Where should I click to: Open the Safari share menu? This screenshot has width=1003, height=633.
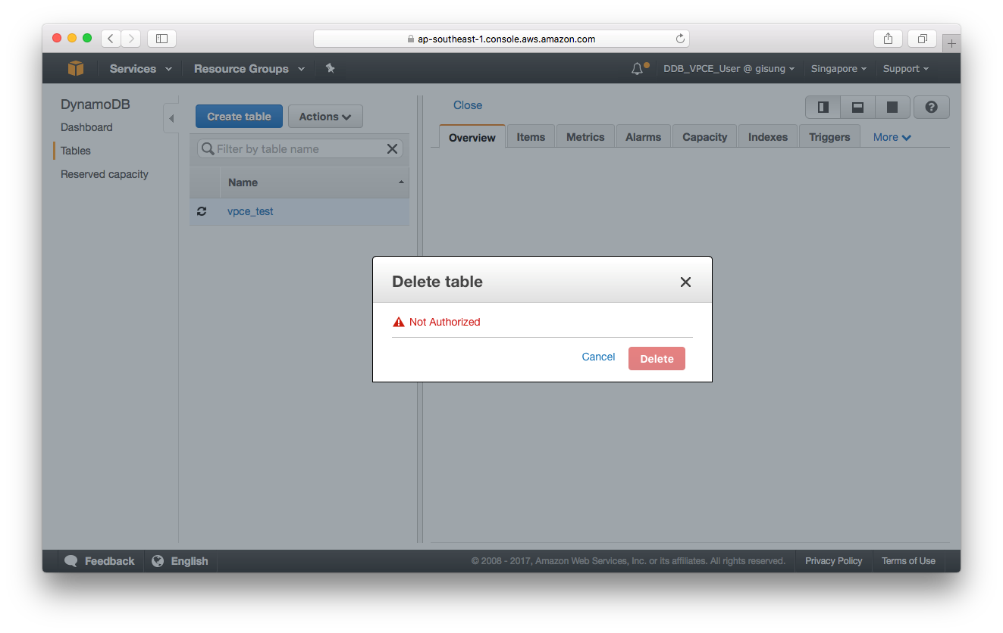point(888,39)
